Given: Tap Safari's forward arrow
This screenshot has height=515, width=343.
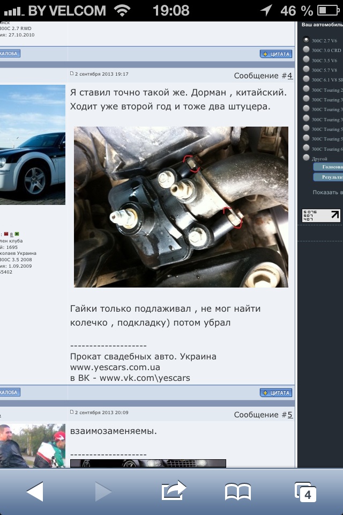Looking at the screenshot, I should [103, 491].
